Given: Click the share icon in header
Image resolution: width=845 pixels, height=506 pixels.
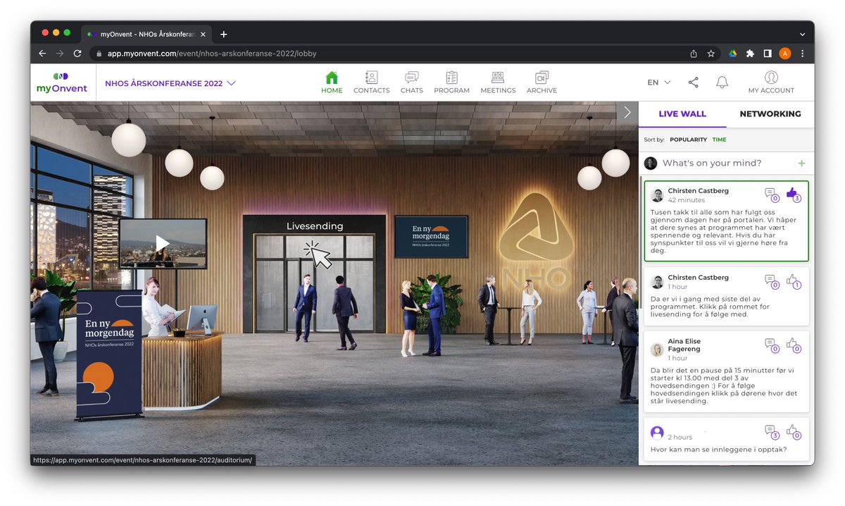Looking at the screenshot, I should tap(694, 82).
